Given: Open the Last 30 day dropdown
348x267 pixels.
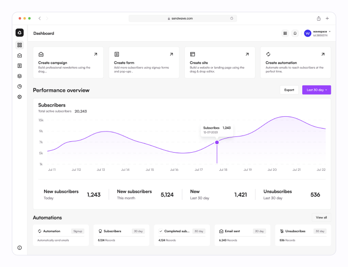Looking at the screenshot, I should (317, 90).
